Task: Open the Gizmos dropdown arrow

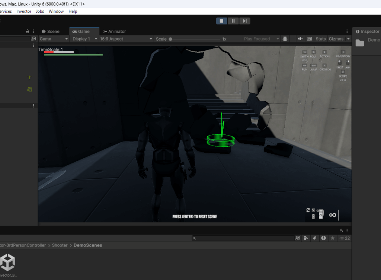Action: coord(348,39)
